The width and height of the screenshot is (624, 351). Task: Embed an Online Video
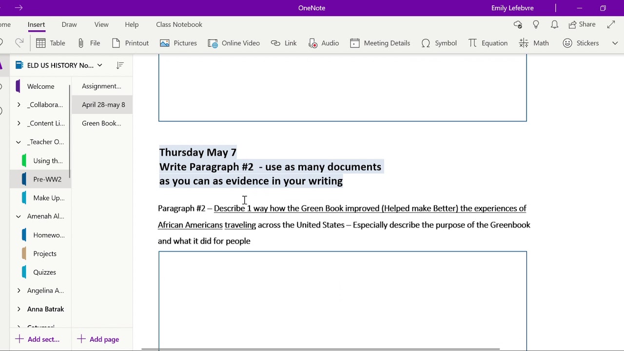[x=234, y=43]
